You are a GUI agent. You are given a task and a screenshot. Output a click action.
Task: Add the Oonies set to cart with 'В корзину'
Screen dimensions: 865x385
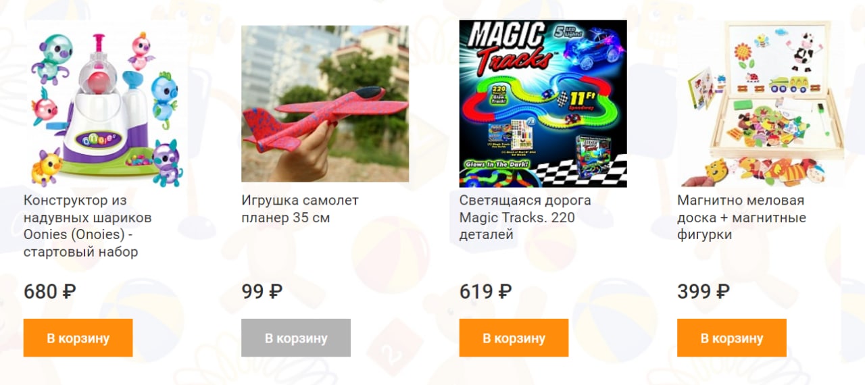78,338
